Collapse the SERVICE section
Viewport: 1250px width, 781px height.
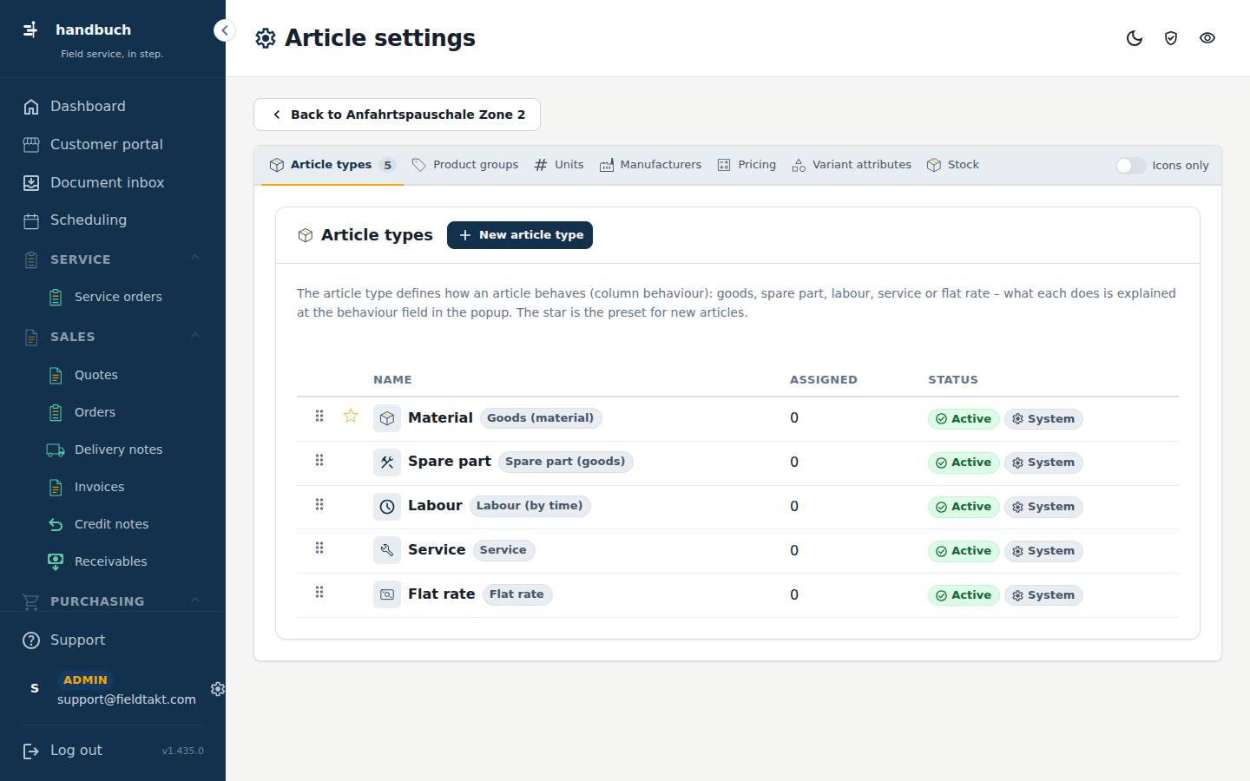click(x=113, y=259)
